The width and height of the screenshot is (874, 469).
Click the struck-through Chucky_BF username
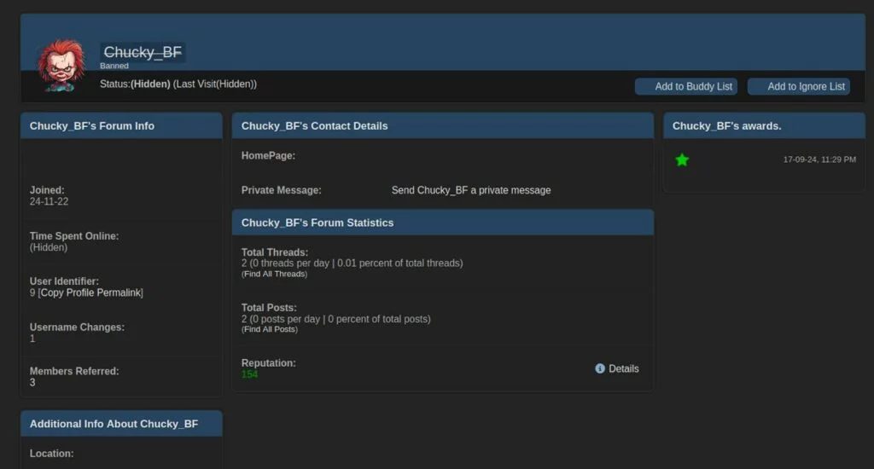coord(143,52)
